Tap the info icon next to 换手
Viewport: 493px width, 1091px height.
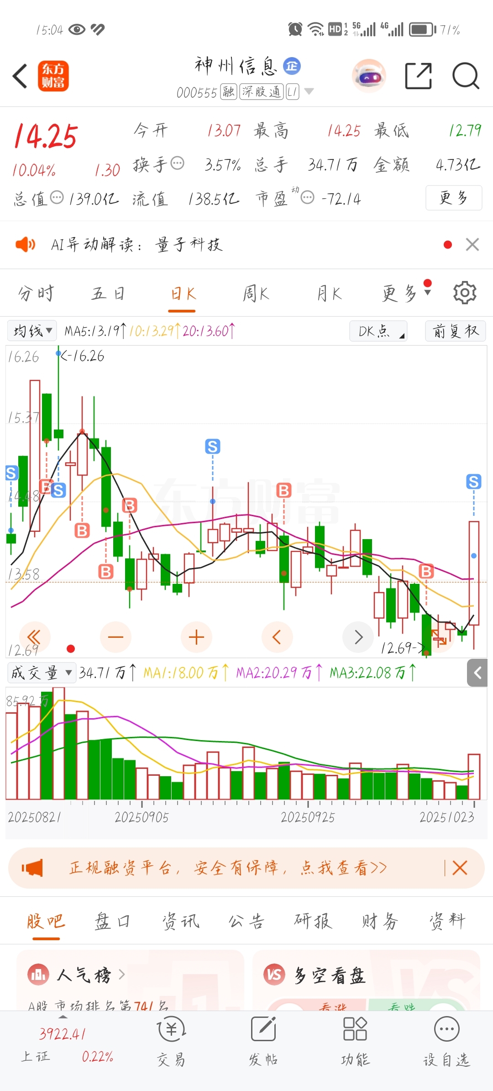click(x=177, y=163)
